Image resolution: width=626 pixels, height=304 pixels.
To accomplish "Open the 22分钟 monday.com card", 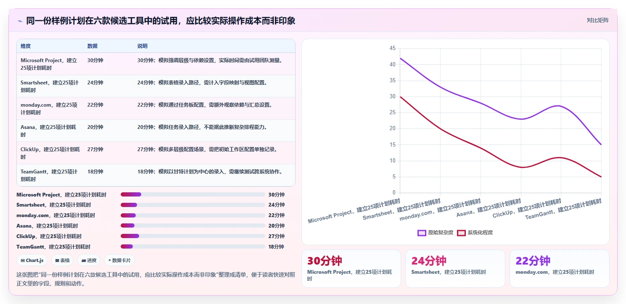I will tap(560, 269).
